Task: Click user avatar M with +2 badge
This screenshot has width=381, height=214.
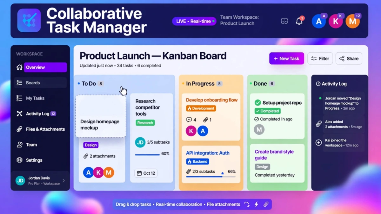Action: click(x=353, y=21)
